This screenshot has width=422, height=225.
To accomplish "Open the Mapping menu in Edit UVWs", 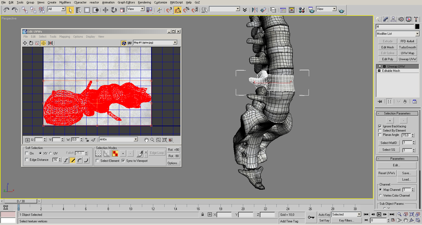I will click(64, 36).
